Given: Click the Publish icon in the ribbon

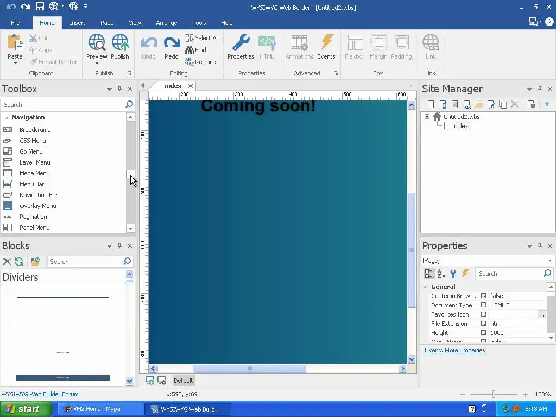Looking at the screenshot, I should click(x=120, y=43).
